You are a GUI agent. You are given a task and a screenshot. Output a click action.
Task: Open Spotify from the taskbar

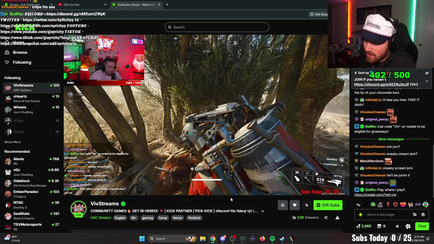(x=272, y=239)
